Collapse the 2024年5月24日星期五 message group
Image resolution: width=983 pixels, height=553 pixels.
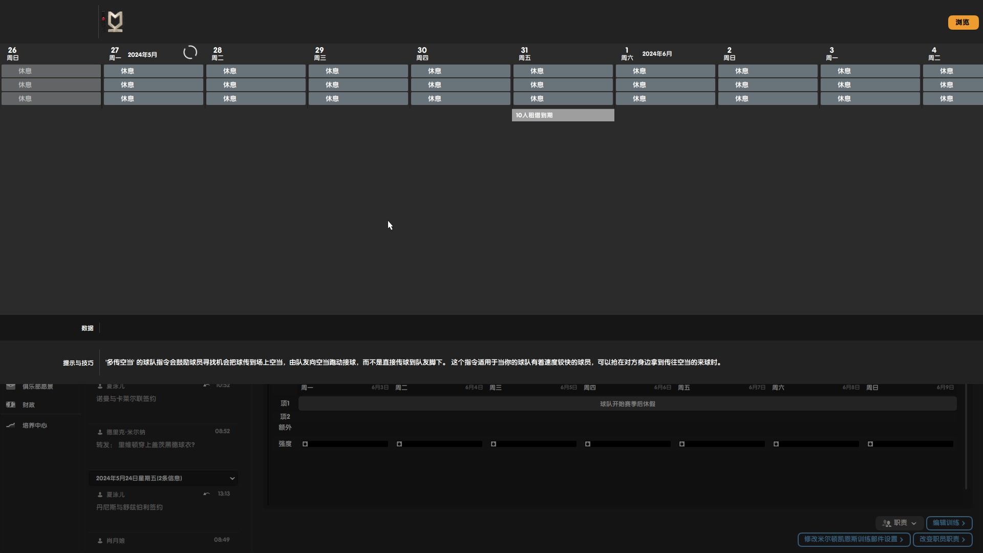(163, 478)
